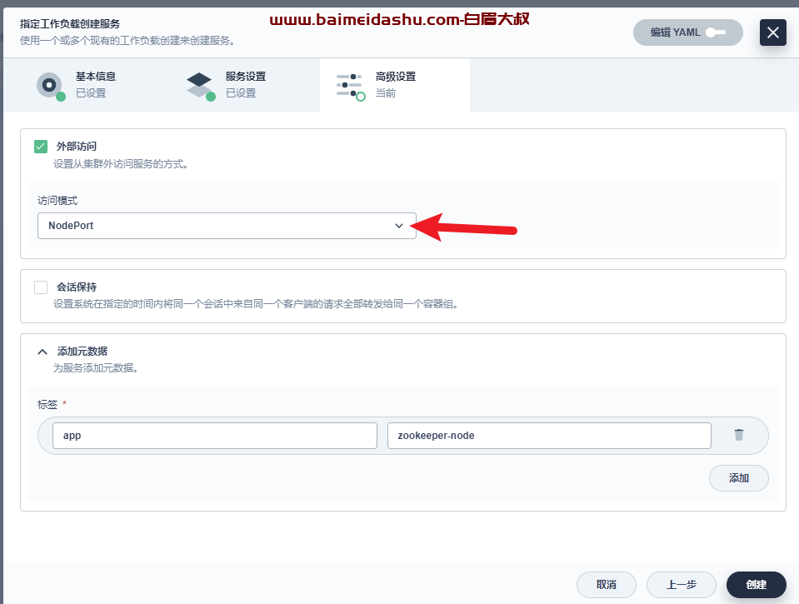
Task: Click the 服务设置 layers icon
Action: [x=200, y=85]
